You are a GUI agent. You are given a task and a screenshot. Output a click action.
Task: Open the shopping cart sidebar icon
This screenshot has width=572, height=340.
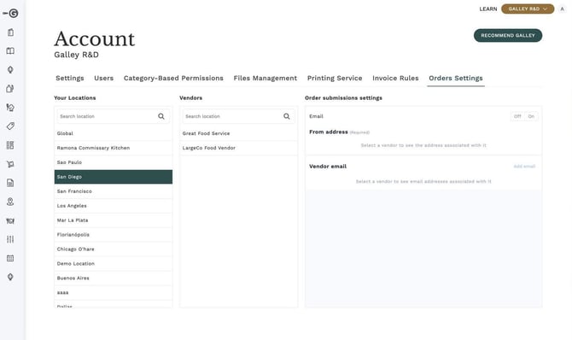[x=10, y=164]
